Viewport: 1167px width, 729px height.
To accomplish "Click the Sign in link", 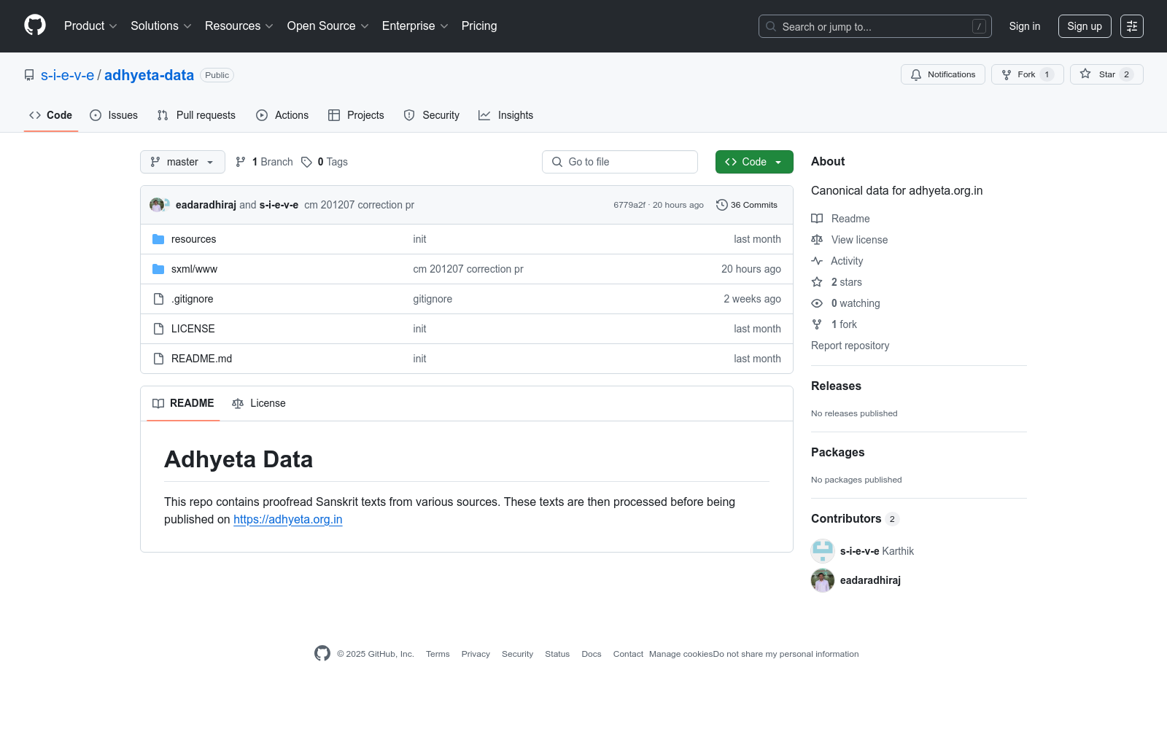I will (1025, 26).
